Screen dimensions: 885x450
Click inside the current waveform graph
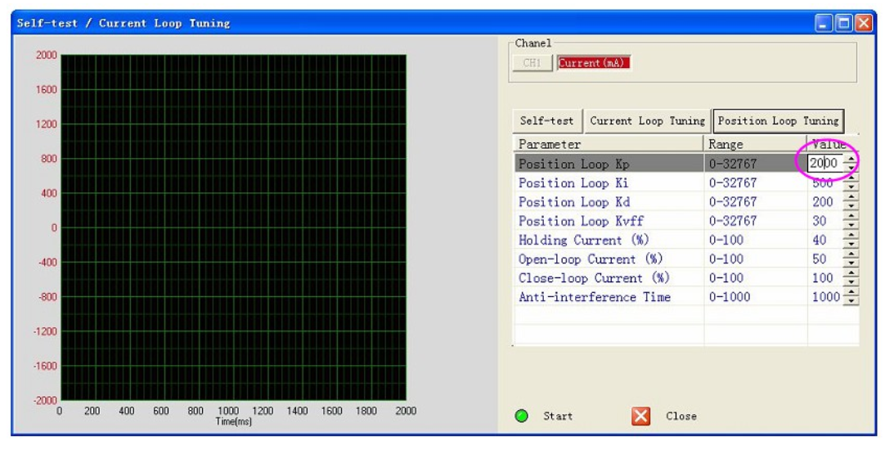tap(233, 227)
